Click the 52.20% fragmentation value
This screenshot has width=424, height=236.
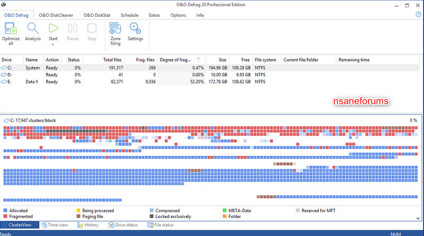[197, 82]
